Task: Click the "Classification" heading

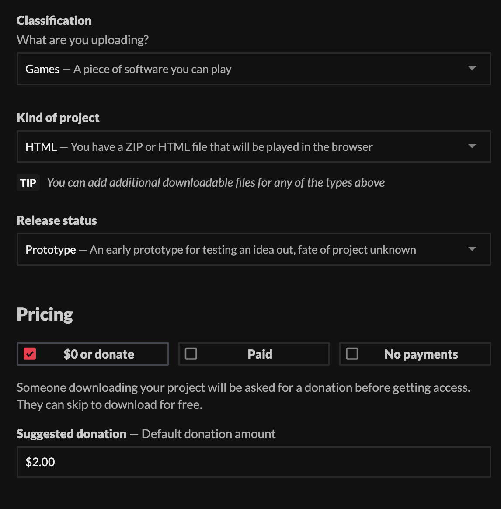Action: [54, 21]
